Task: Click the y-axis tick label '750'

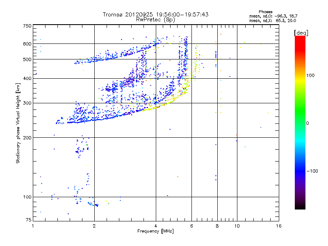Action: (27, 26)
